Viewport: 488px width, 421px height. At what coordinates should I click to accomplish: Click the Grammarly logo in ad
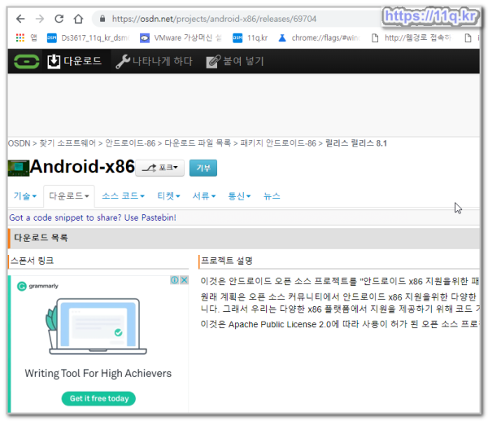click(37, 286)
